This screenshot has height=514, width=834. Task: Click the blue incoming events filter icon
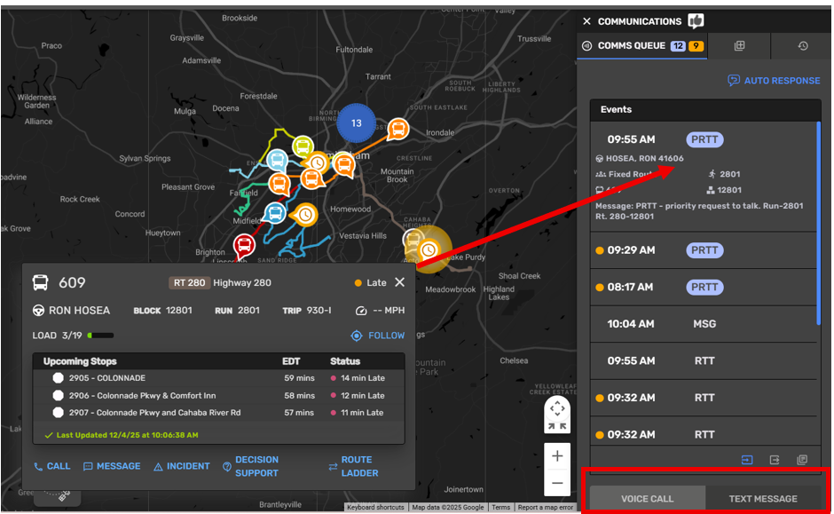747,460
